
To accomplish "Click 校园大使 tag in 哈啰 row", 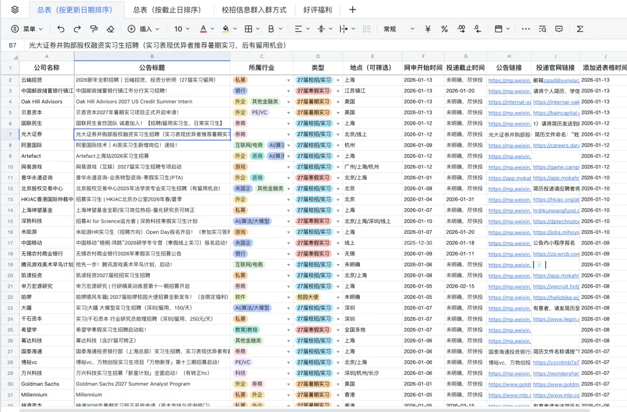I will click(x=308, y=297).
